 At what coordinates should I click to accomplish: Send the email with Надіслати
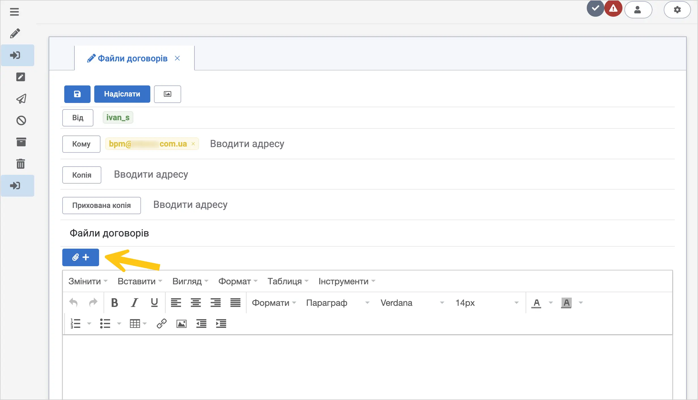(x=122, y=94)
